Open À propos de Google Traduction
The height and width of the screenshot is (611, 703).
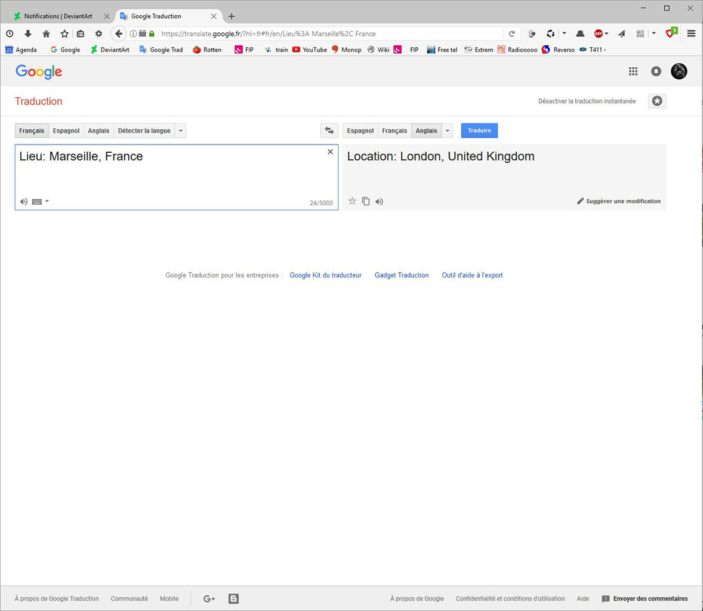pyautogui.click(x=57, y=598)
